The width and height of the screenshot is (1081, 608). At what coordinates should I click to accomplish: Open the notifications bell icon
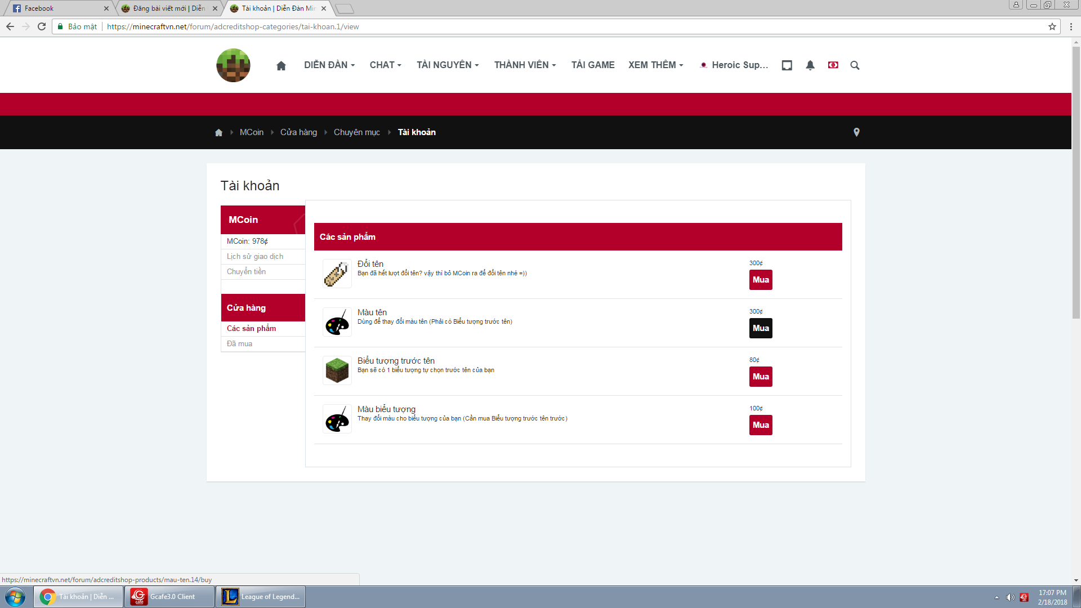coord(810,65)
